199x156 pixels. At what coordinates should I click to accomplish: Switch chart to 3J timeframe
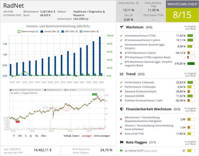pyautogui.click(x=31, y=136)
